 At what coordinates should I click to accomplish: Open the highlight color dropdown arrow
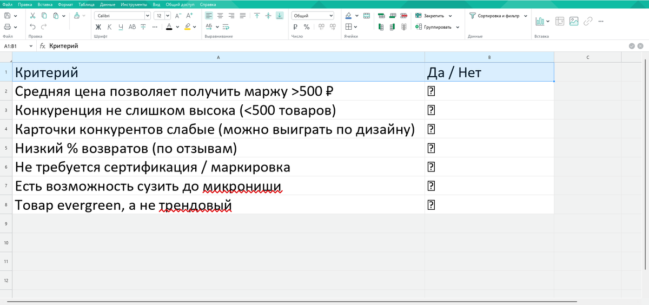point(195,26)
